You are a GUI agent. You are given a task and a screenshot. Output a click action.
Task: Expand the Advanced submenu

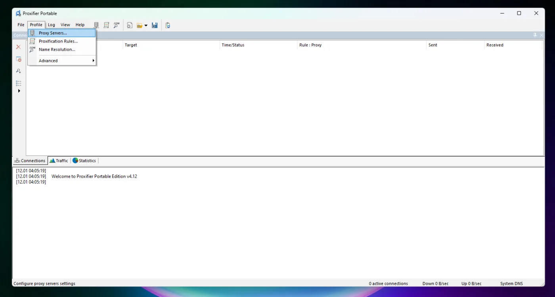click(62, 61)
